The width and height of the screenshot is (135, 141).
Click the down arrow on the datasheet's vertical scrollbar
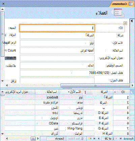2,134
